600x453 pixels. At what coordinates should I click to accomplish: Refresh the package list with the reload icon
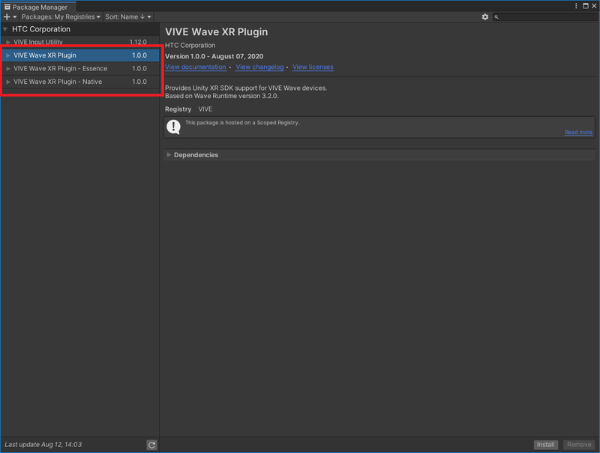coord(152,445)
